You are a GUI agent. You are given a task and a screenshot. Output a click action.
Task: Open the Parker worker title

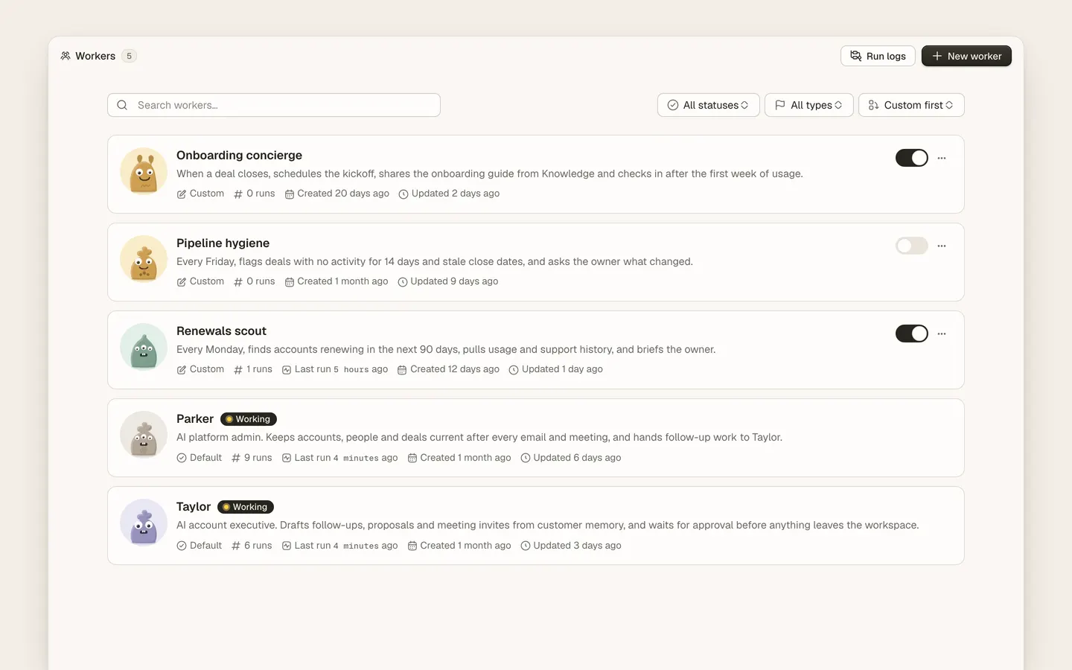coord(195,418)
